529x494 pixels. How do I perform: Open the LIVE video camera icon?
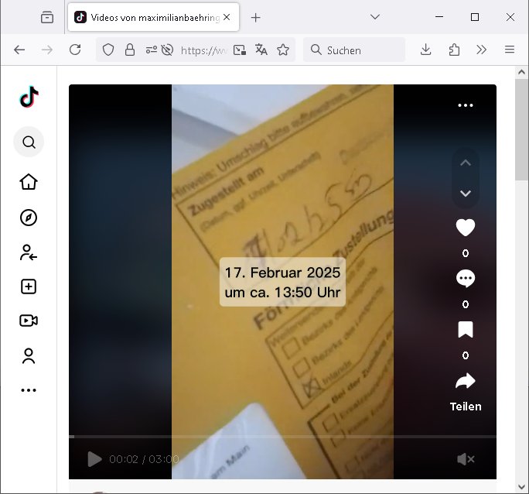[29, 321]
